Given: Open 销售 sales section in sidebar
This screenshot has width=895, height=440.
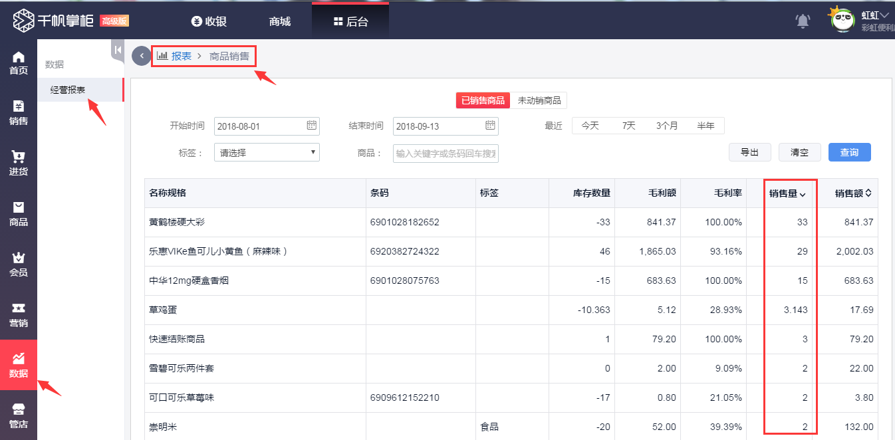Looking at the screenshot, I should coord(19,113).
